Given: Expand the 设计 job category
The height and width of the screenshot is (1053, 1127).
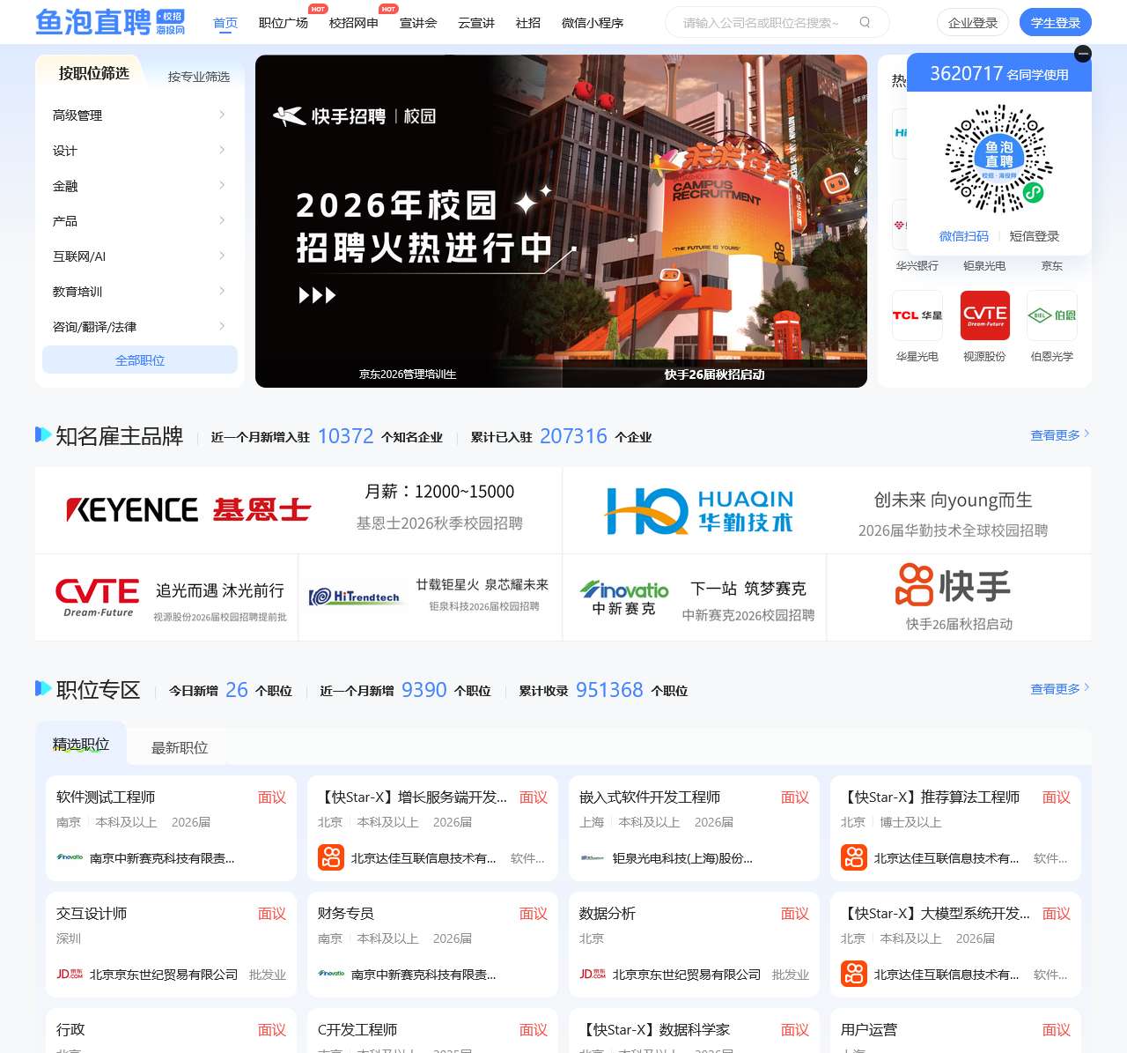Looking at the screenshot, I should [x=139, y=150].
